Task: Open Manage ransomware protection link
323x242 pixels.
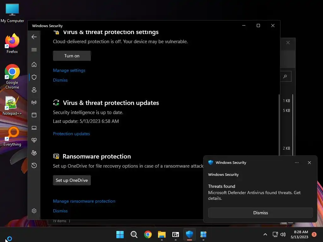Action: point(84,201)
